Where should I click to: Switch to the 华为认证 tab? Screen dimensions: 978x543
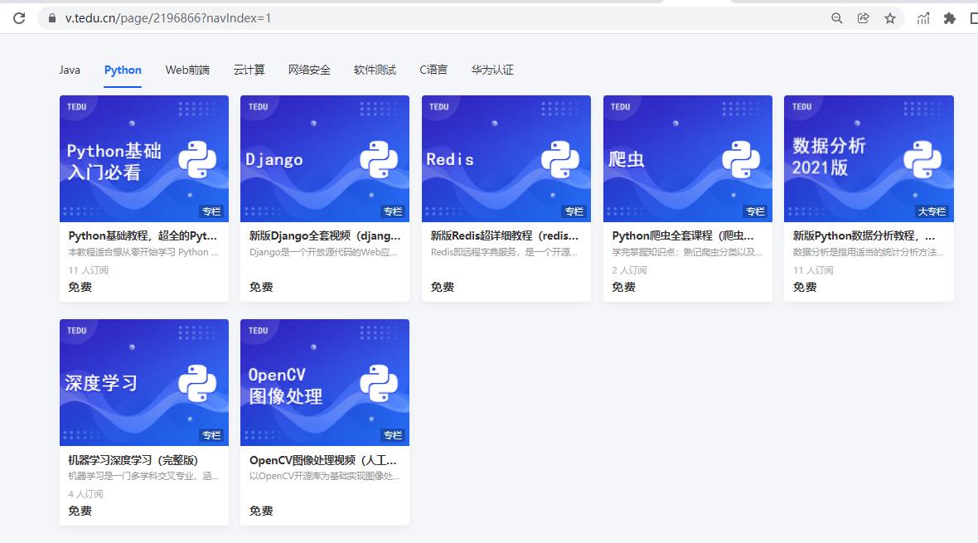coord(492,70)
